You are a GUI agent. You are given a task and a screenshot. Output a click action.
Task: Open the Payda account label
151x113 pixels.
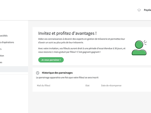[148, 10]
